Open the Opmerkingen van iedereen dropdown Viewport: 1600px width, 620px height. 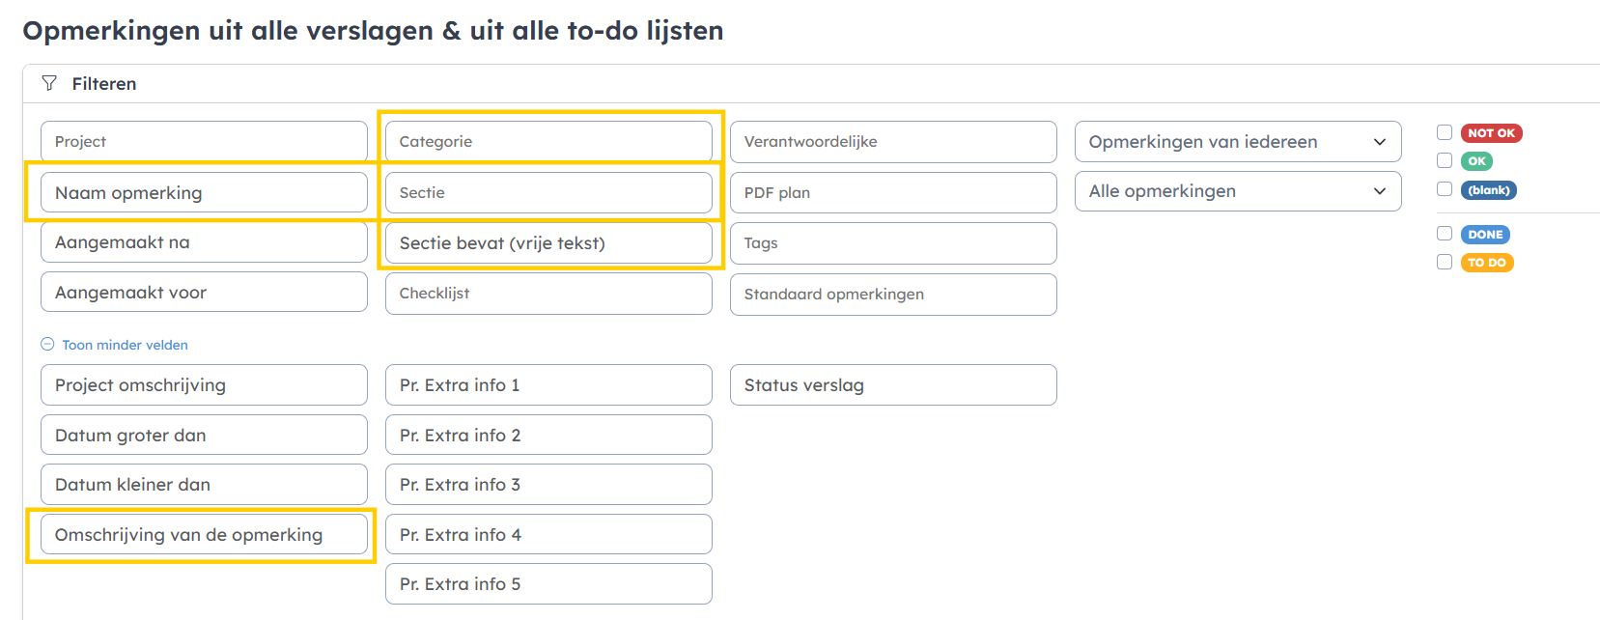coord(1238,142)
